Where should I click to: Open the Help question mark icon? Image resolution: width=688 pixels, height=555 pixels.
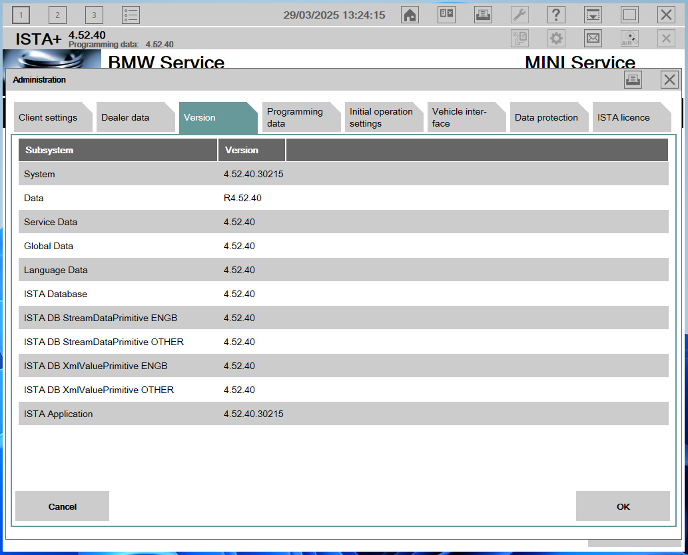[x=556, y=14]
